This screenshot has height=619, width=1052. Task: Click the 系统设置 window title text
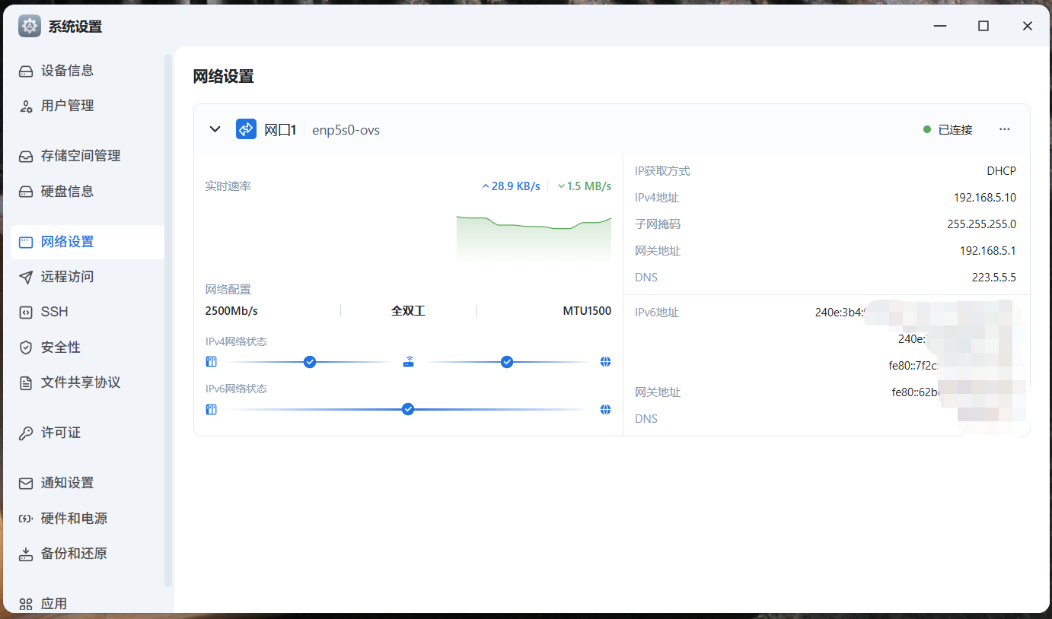click(x=75, y=27)
